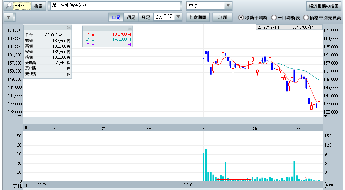This screenshot has width=345, height=190.
Task: Open the 東京 market dropdown
Action: pos(228,6)
